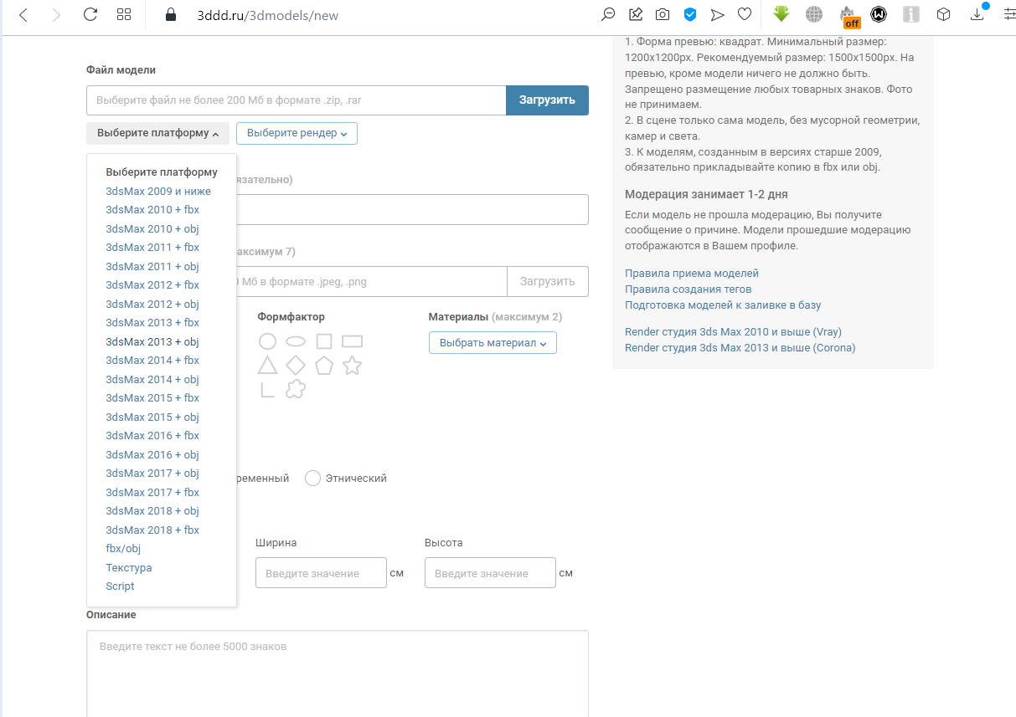This screenshot has height=717, width=1016.
Task: Choose 3dsMax 2016 + fbx option
Action: [152, 436]
